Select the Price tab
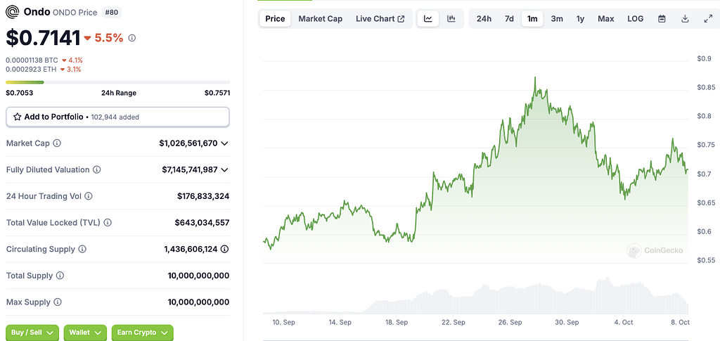720x341 pixels. [x=275, y=19]
